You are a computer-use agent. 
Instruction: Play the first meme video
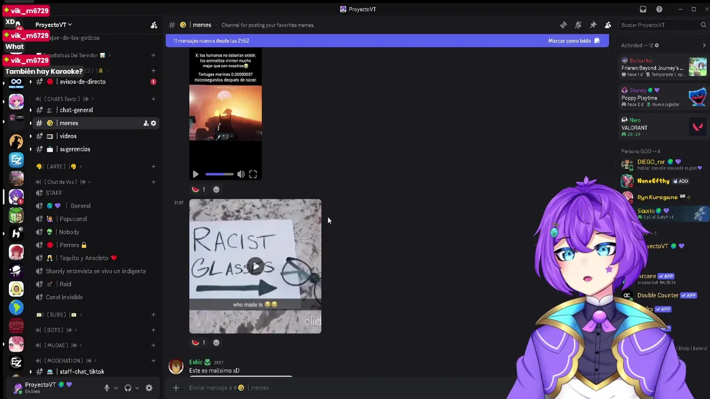tap(195, 174)
